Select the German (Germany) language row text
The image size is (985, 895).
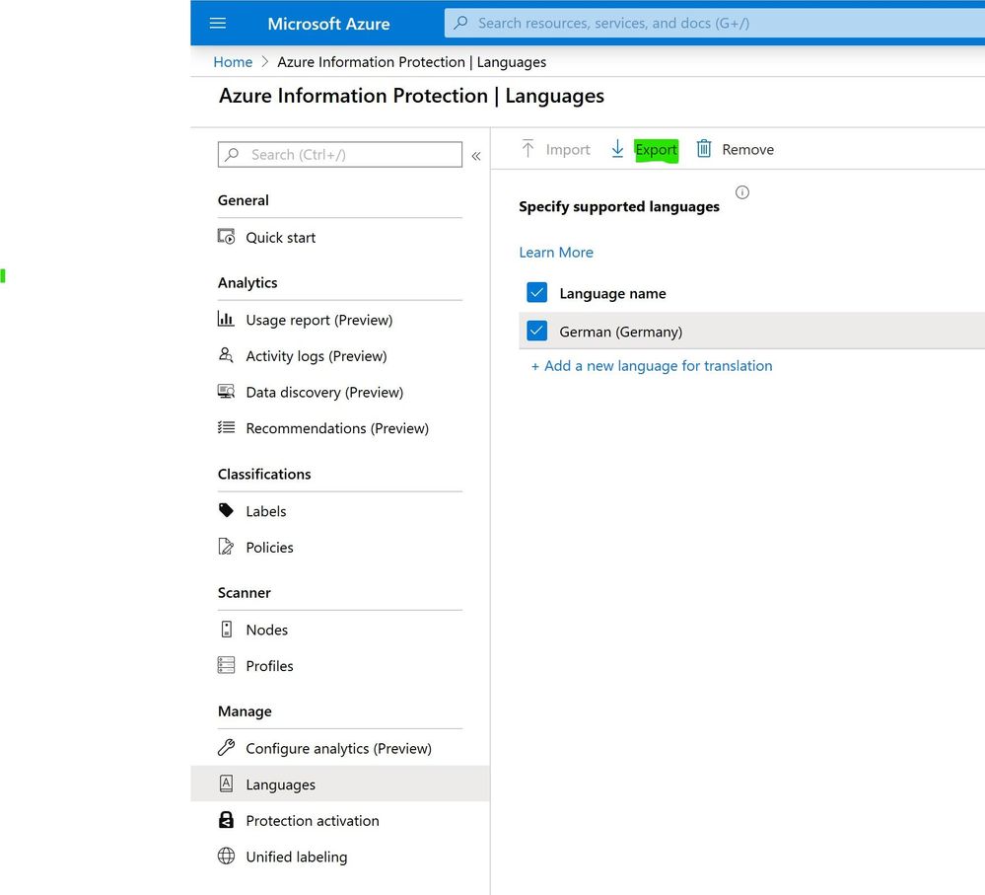point(620,332)
